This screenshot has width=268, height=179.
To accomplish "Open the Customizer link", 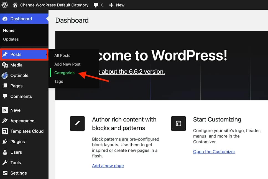I will point(214,152).
